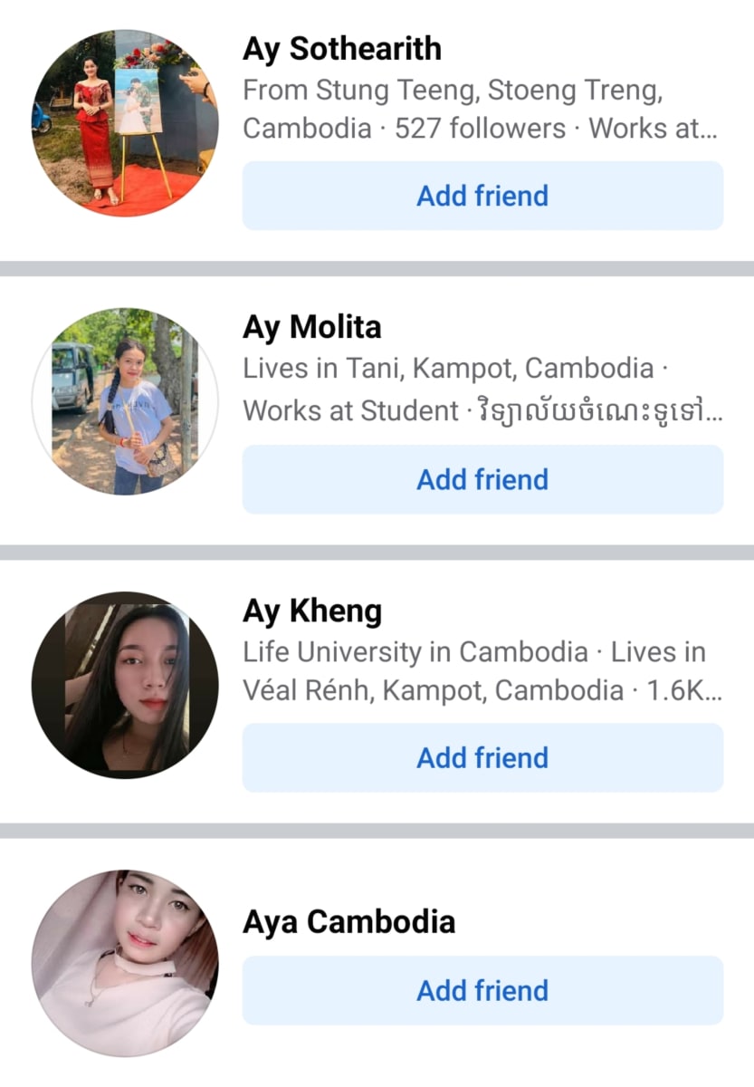Image resolution: width=754 pixels, height=1087 pixels.
Task: Select the Ay Kheng name heading
Action: (312, 611)
